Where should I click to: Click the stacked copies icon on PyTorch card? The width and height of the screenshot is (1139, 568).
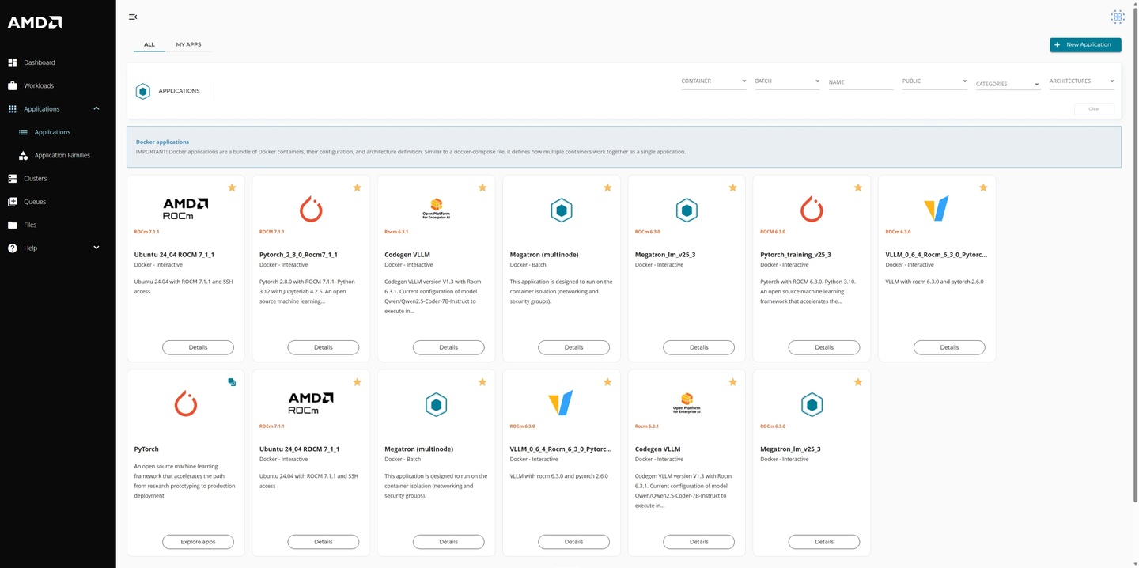coord(232,382)
